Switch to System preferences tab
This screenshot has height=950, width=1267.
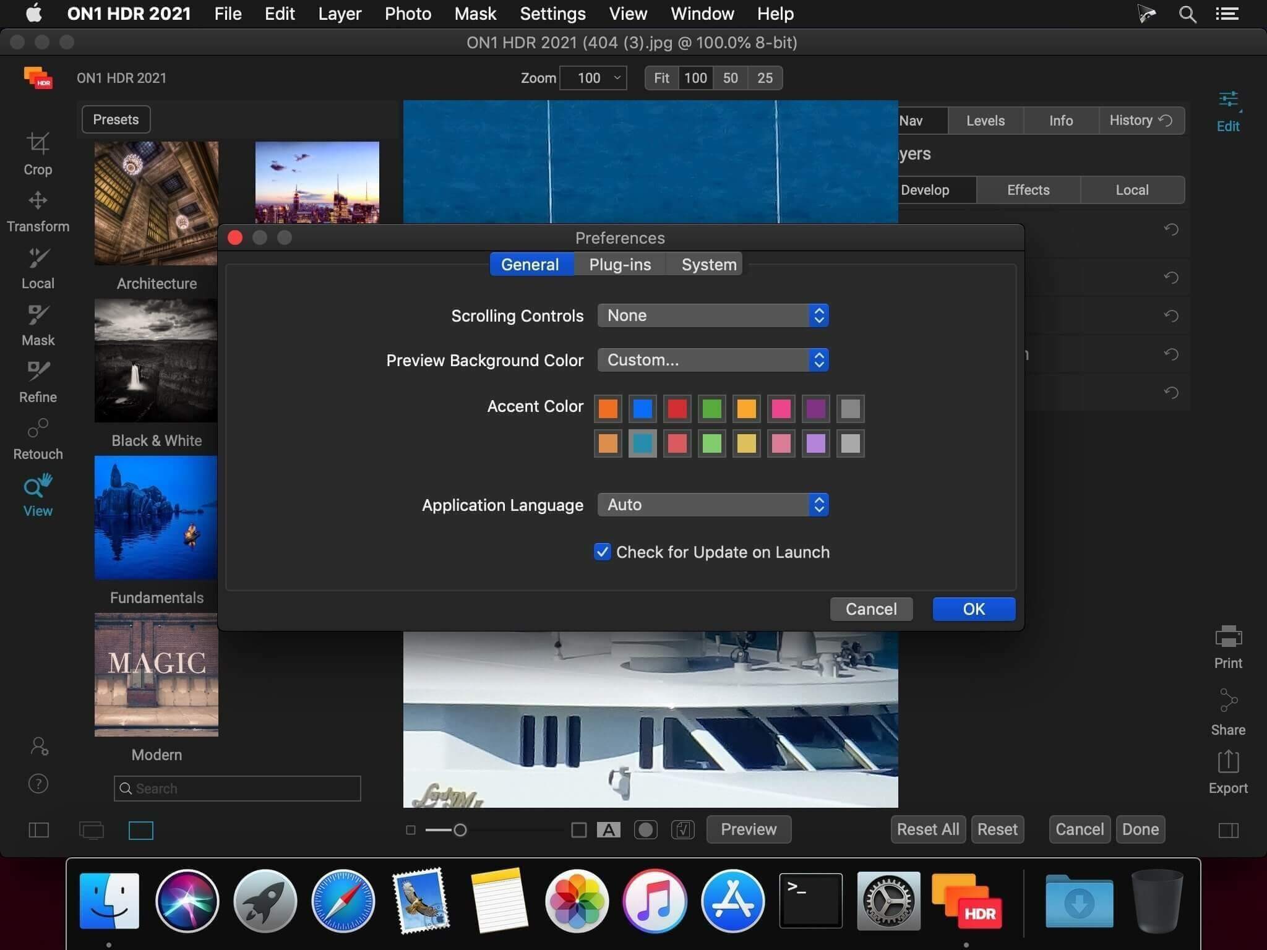click(708, 265)
